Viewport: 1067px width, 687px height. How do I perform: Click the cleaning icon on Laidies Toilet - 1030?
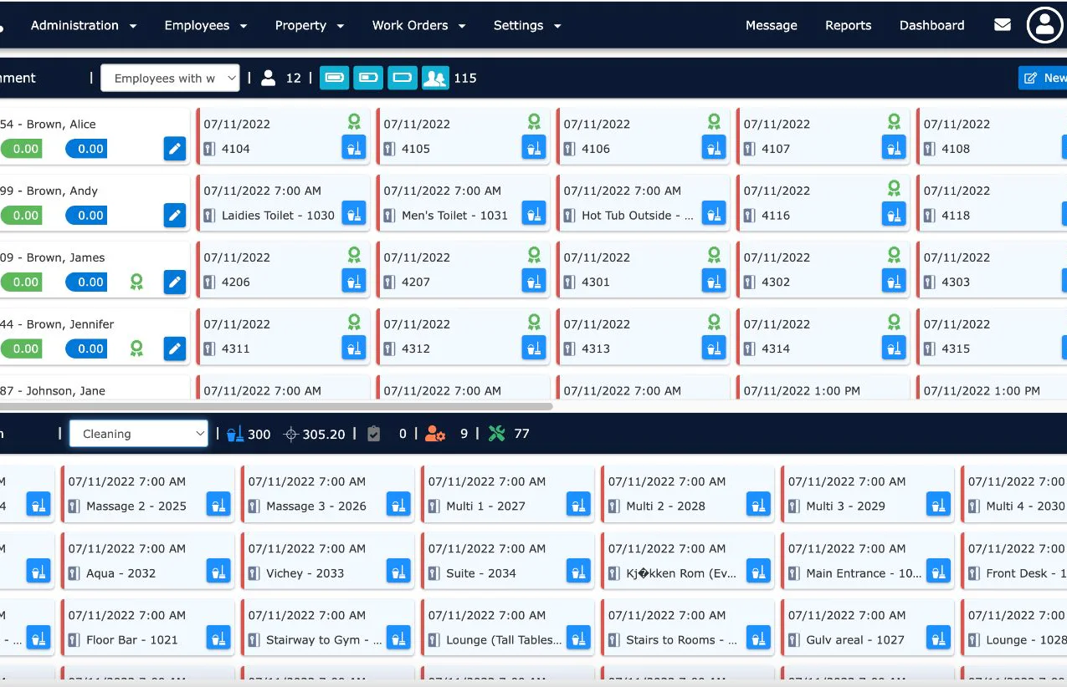(354, 215)
